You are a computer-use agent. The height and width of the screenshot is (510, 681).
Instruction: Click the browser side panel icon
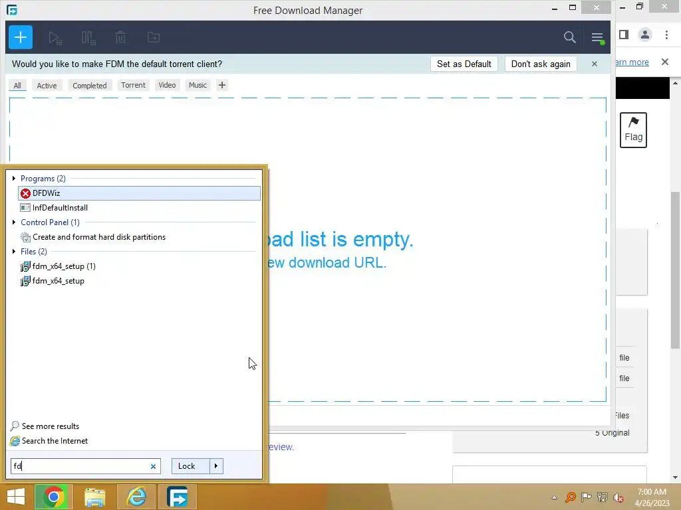coord(624,35)
